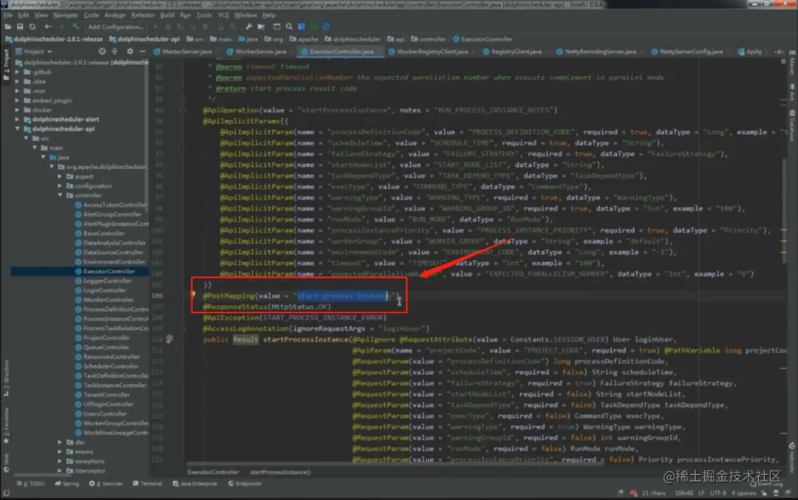
Task: Switch to WorkerServer.java tab
Action: point(257,52)
